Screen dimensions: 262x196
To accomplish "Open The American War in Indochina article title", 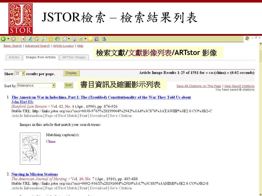I will pos(101,97).
